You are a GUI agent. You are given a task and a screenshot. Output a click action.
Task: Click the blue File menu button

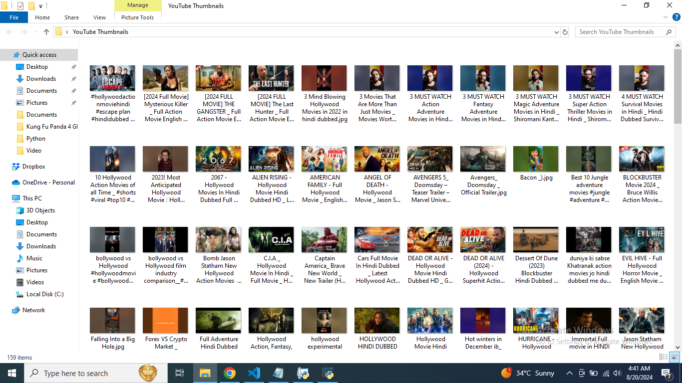coord(14,17)
